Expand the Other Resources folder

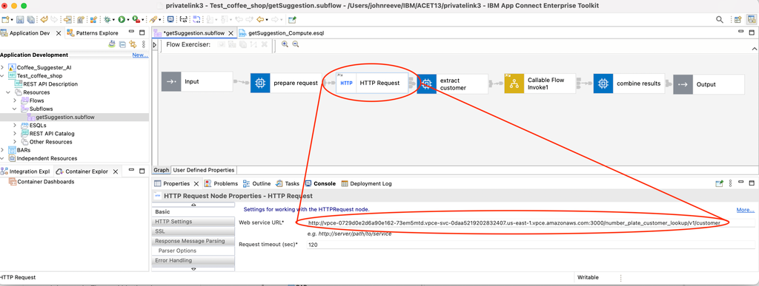16,141
